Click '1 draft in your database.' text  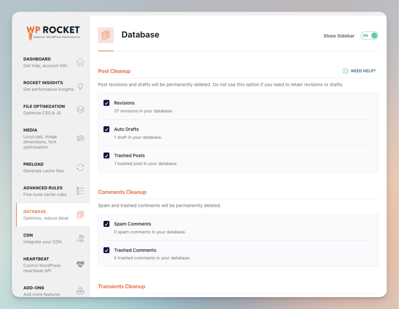[x=138, y=137]
